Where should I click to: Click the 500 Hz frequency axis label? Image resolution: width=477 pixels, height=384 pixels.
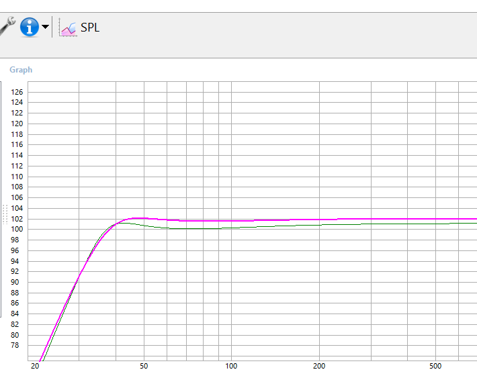click(435, 366)
